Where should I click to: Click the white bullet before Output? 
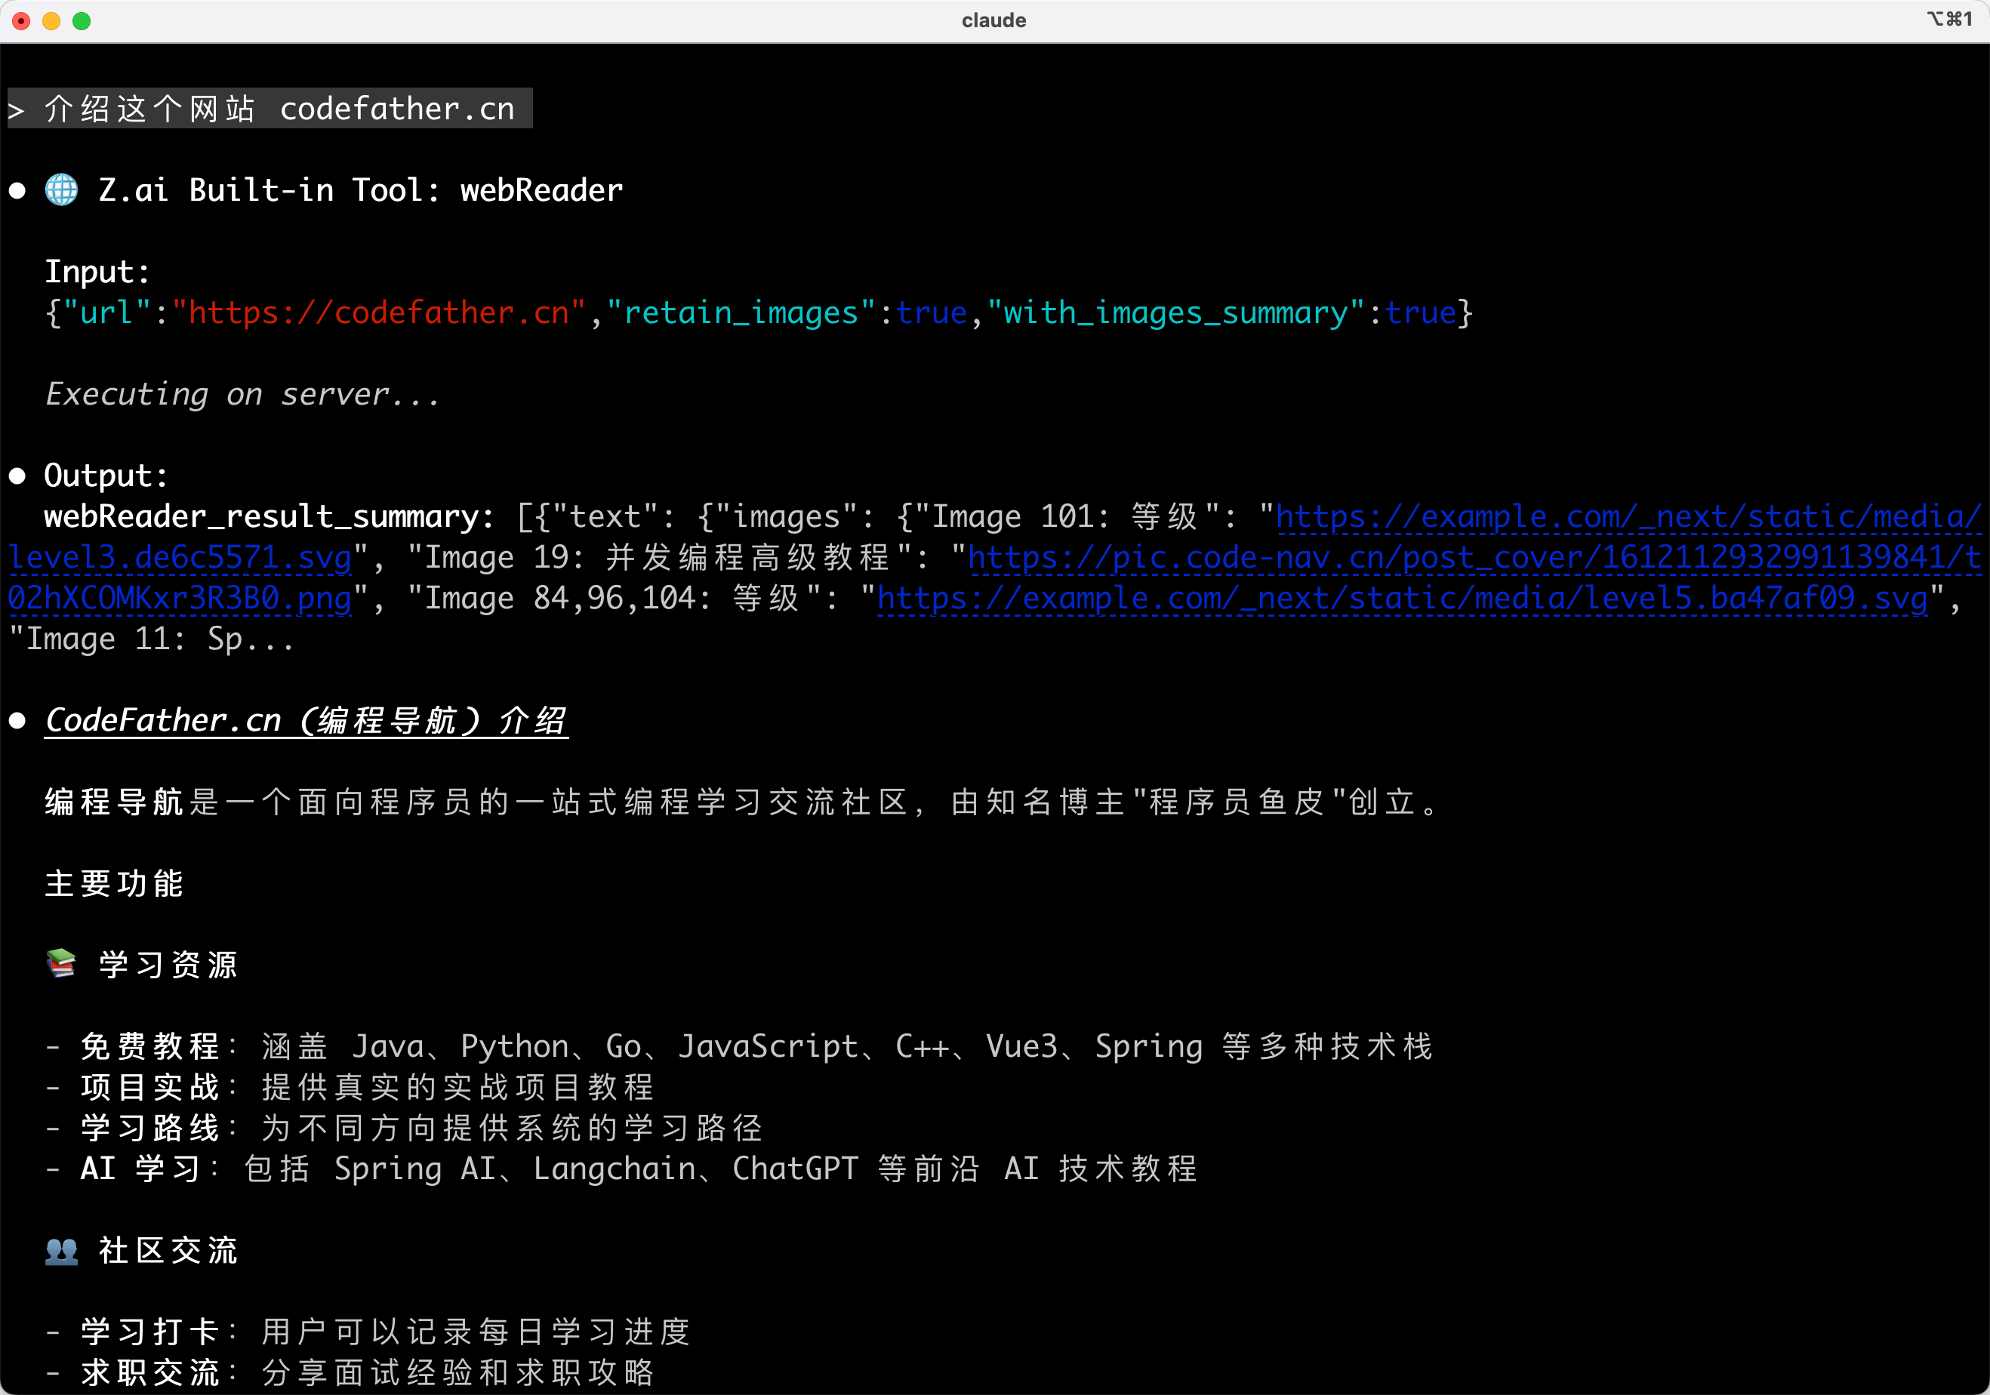[x=17, y=476]
